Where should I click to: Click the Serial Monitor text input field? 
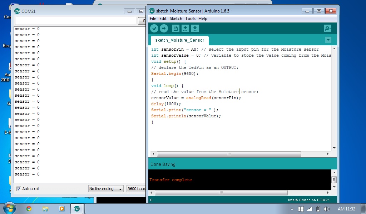[75, 21]
